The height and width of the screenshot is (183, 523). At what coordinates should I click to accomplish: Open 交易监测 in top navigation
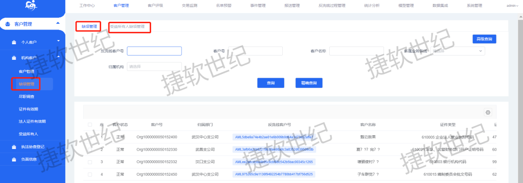pyautogui.click(x=189, y=6)
